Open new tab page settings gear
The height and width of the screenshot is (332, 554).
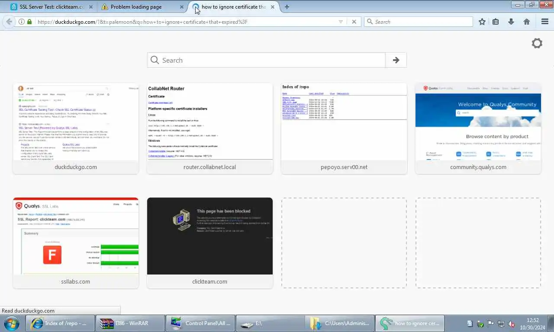pos(537,43)
